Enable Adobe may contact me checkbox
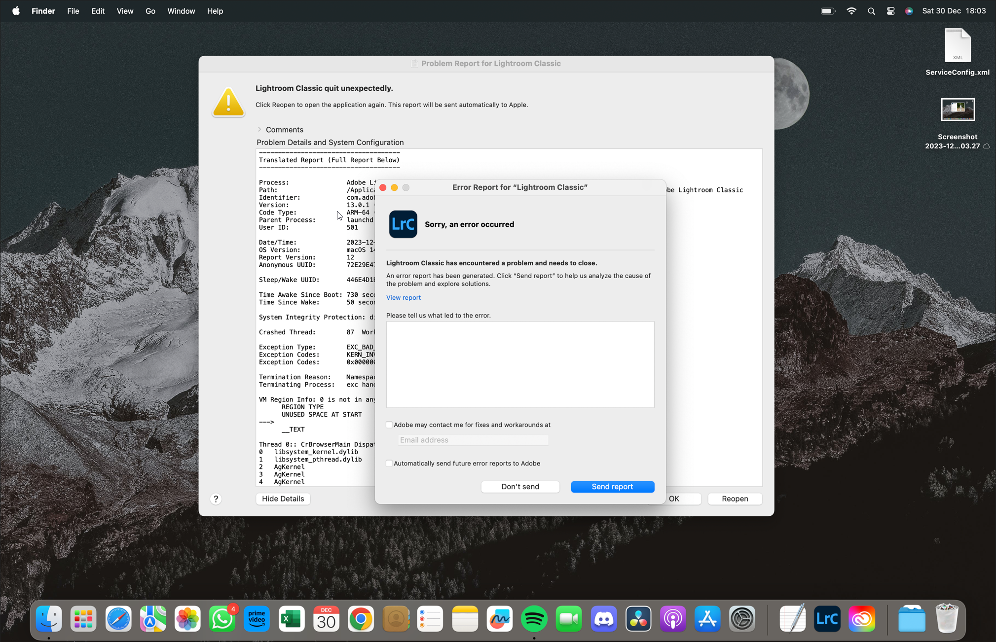This screenshot has width=996, height=642. point(389,425)
